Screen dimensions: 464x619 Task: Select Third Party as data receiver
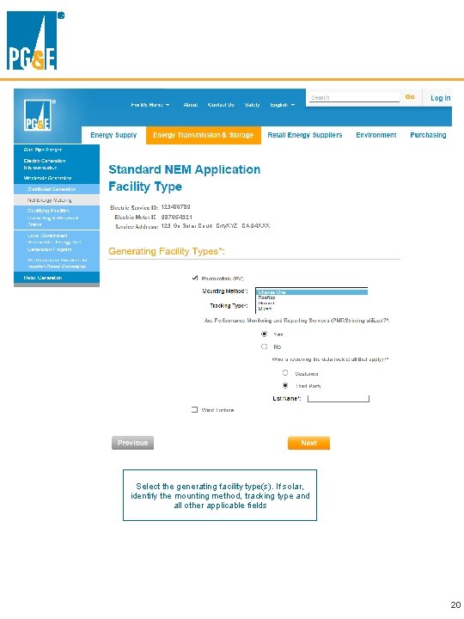pos(285,385)
